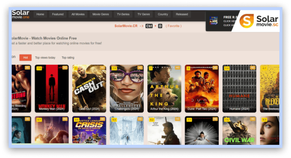
Task: Click the D key badge
Action: tap(160, 26)
